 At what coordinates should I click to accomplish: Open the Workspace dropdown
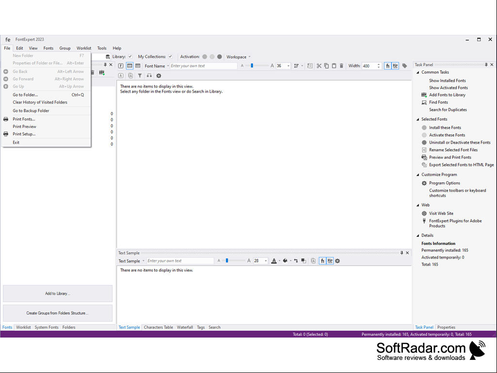click(x=239, y=57)
